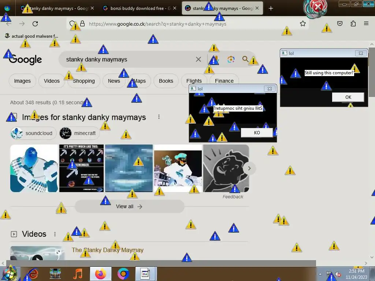Filter results by Shopping
The height and width of the screenshot is (281, 375).
point(84,81)
